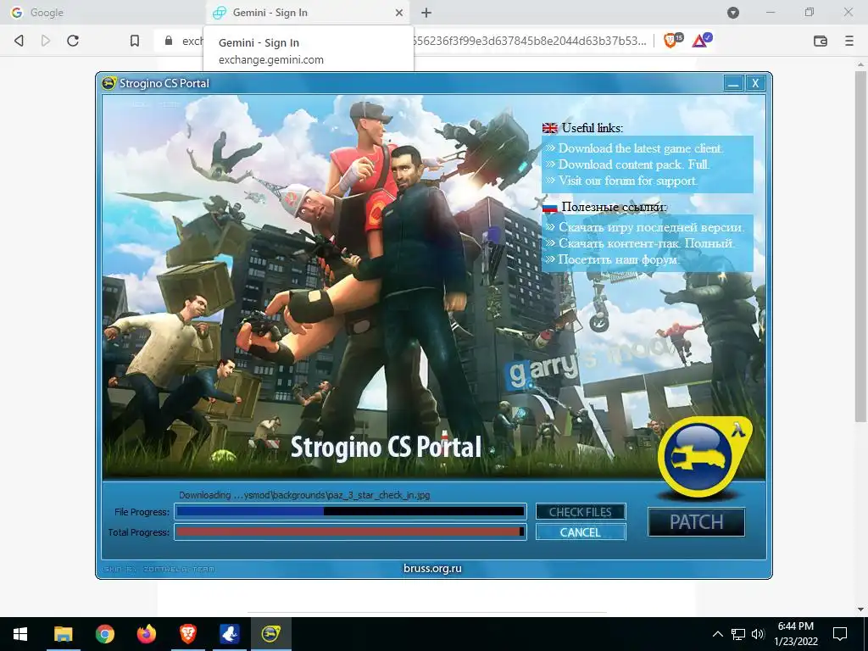Click the CHECK FILES button

click(x=581, y=512)
